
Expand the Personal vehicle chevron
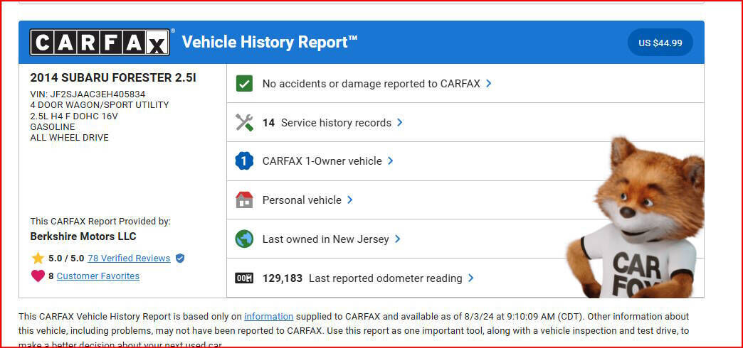(x=350, y=200)
